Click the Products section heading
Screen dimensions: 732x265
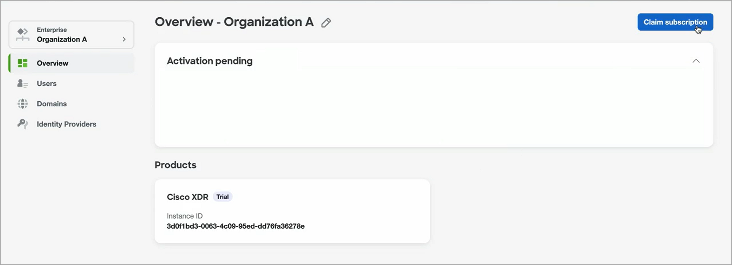pyautogui.click(x=175, y=165)
